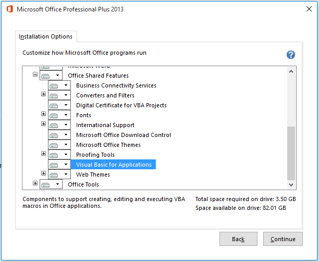The image size is (319, 262).
Task: Select Fonts label in tree
Action: click(x=83, y=115)
